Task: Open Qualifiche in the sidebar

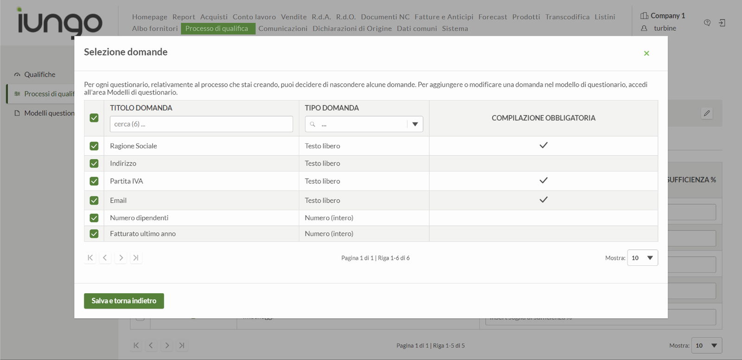Action: [39, 75]
